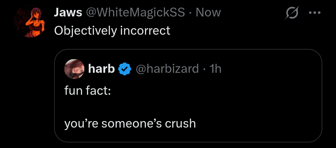The image size is (336, 148).
Task: Click the "you're someone's crush" text
Action: [x=130, y=124]
